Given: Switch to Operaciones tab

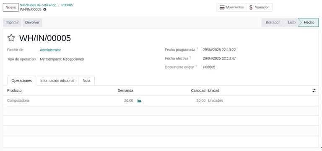Looking at the screenshot, I should (x=21, y=81).
